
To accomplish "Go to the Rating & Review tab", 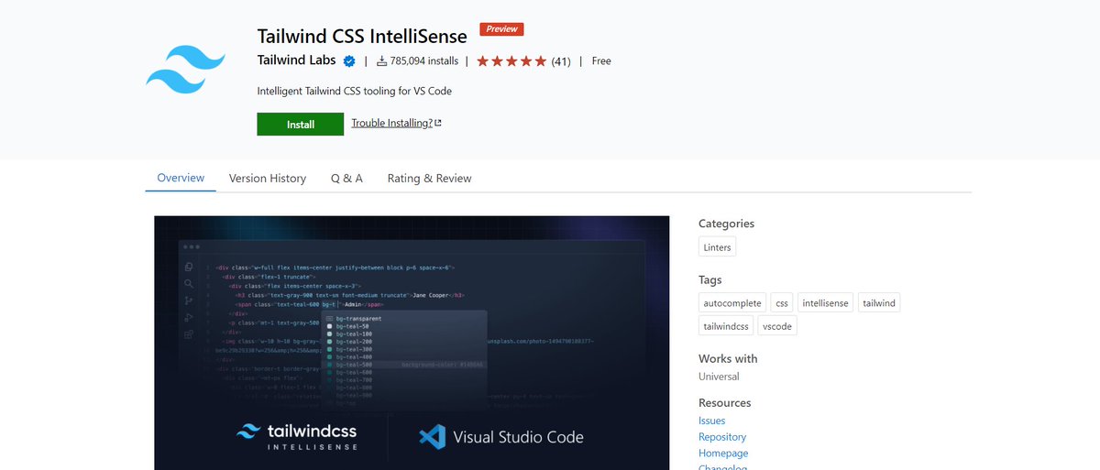I will (429, 179).
